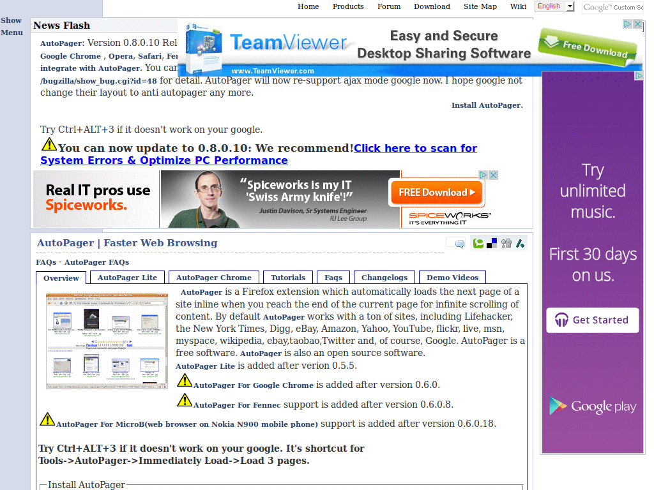Close the TeamViewer banner ad
The height and width of the screenshot is (490, 654).
click(638, 24)
